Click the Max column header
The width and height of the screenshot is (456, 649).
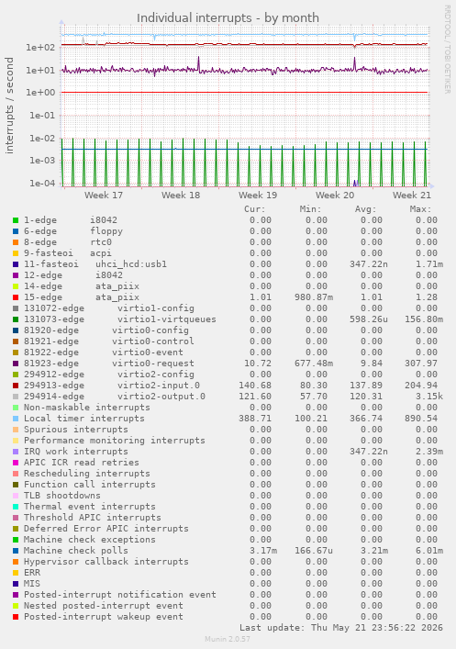(x=421, y=209)
